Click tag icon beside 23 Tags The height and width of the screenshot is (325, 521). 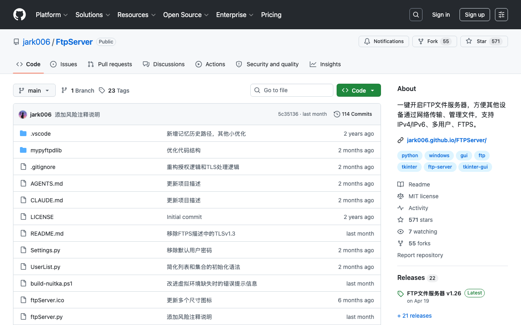[102, 90]
